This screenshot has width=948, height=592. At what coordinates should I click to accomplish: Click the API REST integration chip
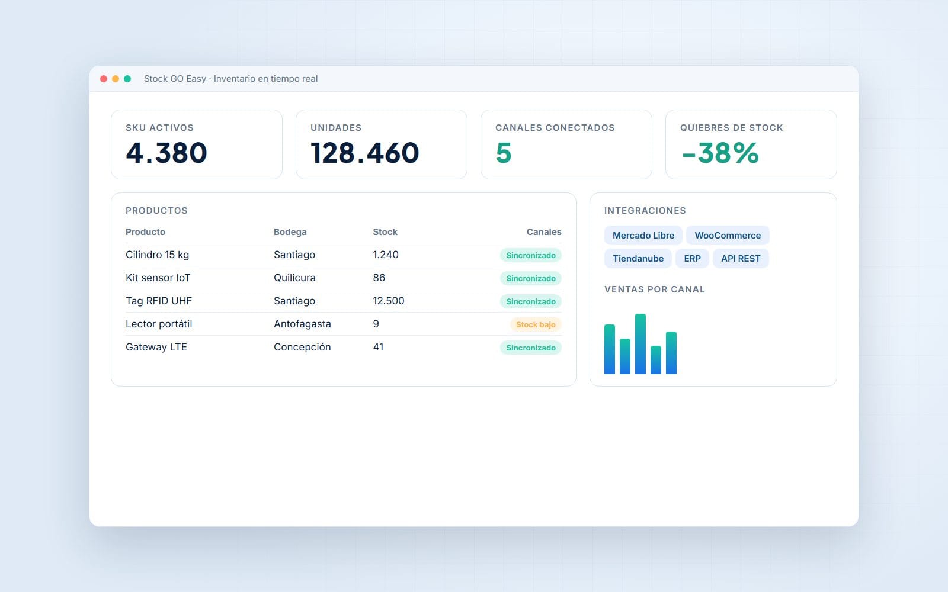click(x=741, y=259)
